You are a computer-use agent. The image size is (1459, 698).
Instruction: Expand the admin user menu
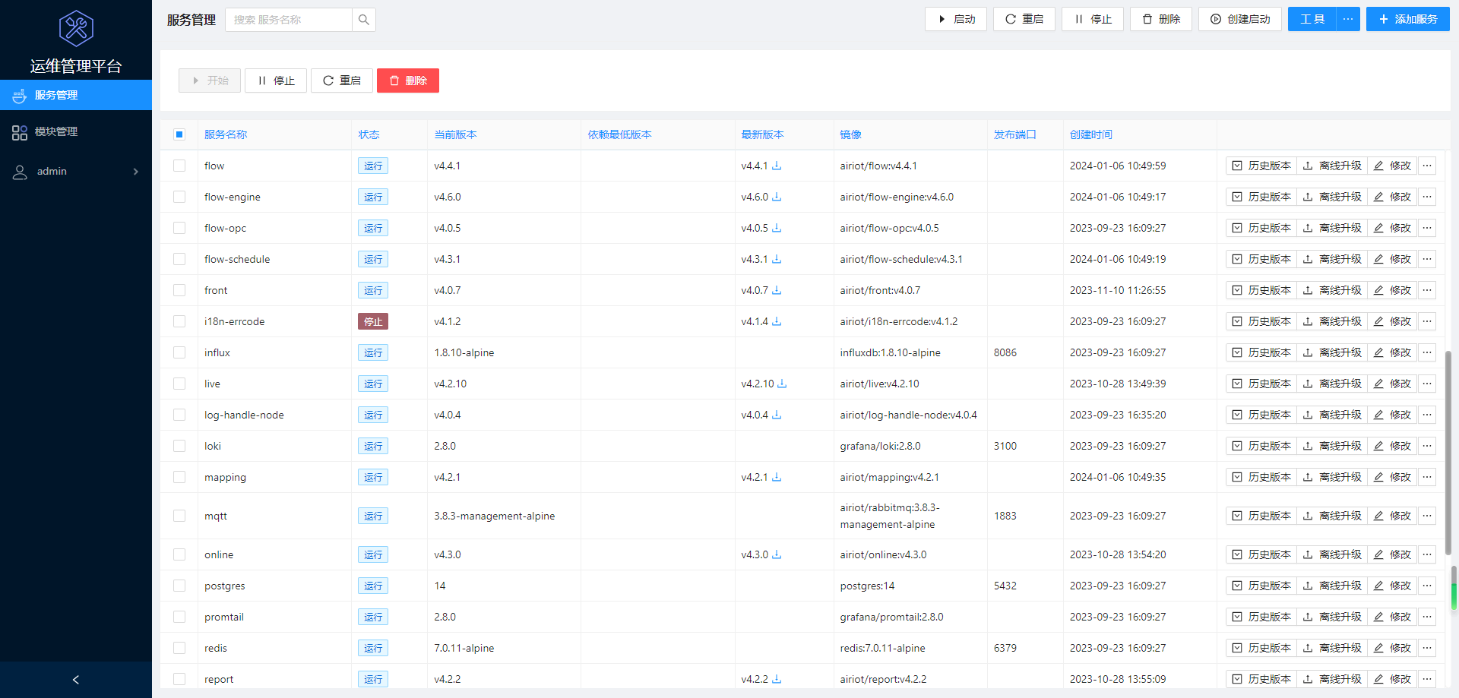pos(76,172)
